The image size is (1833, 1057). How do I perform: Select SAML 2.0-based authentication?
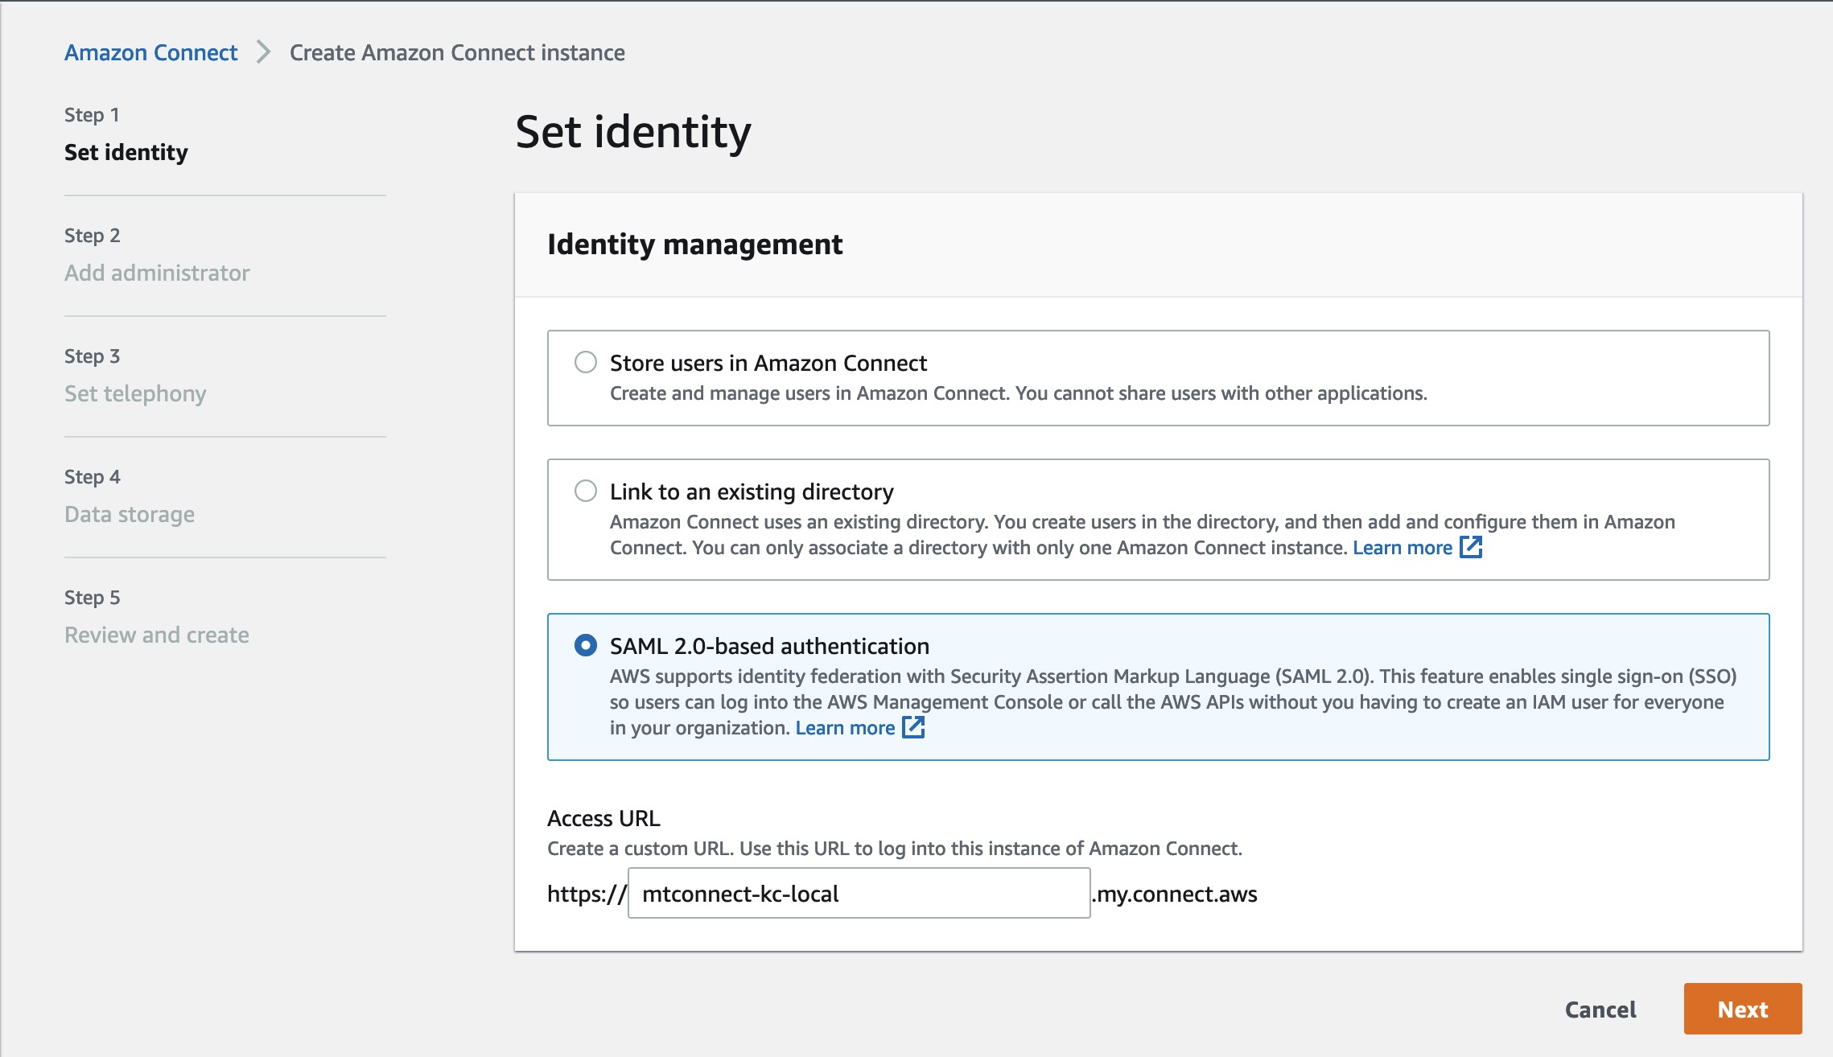pyautogui.click(x=585, y=646)
